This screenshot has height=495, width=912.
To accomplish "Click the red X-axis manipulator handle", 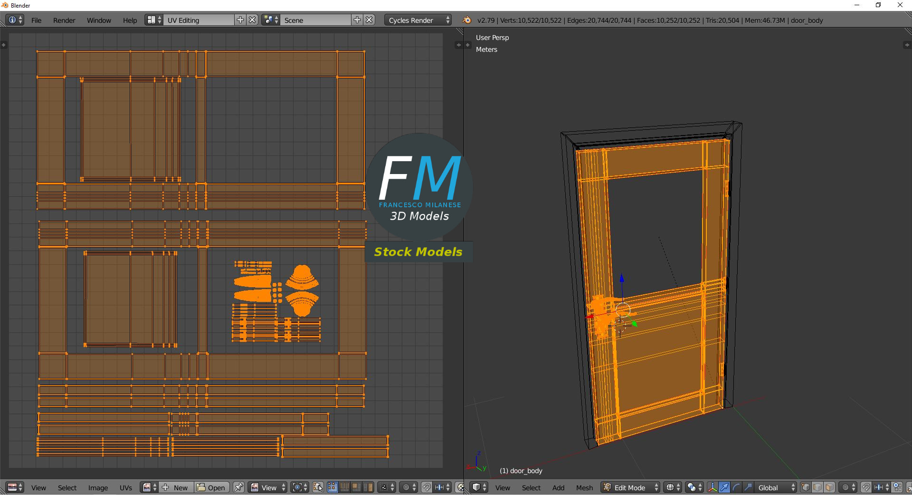I will (590, 316).
